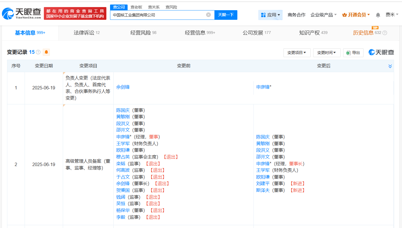402x228 pixels.
Task: Select the 基本信息 tab
Action: click(30, 33)
